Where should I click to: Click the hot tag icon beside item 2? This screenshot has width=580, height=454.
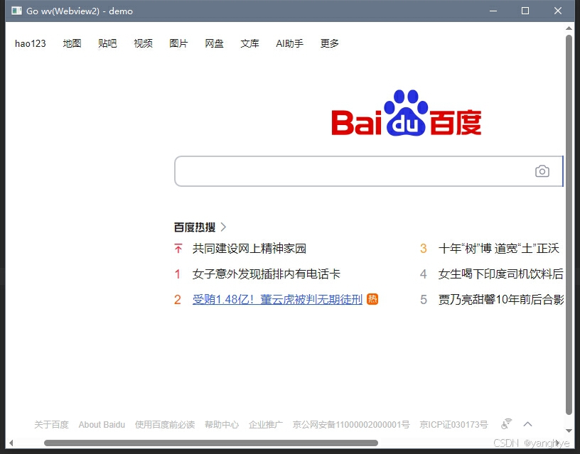coord(372,298)
